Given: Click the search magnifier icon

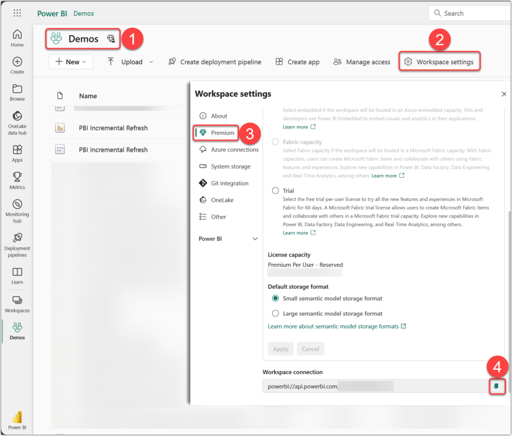Looking at the screenshot, I should pyautogui.click(x=437, y=13).
